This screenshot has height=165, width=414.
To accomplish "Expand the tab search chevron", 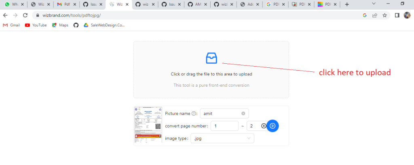I will pyautogui.click(x=373, y=4).
